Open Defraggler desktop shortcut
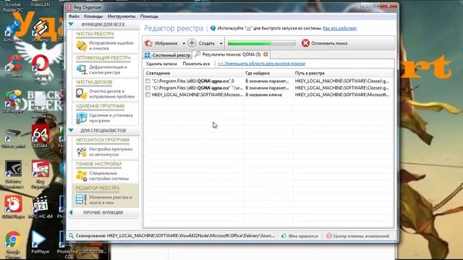The width and height of the screenshot is (463, 260). [x=13, y=101]
